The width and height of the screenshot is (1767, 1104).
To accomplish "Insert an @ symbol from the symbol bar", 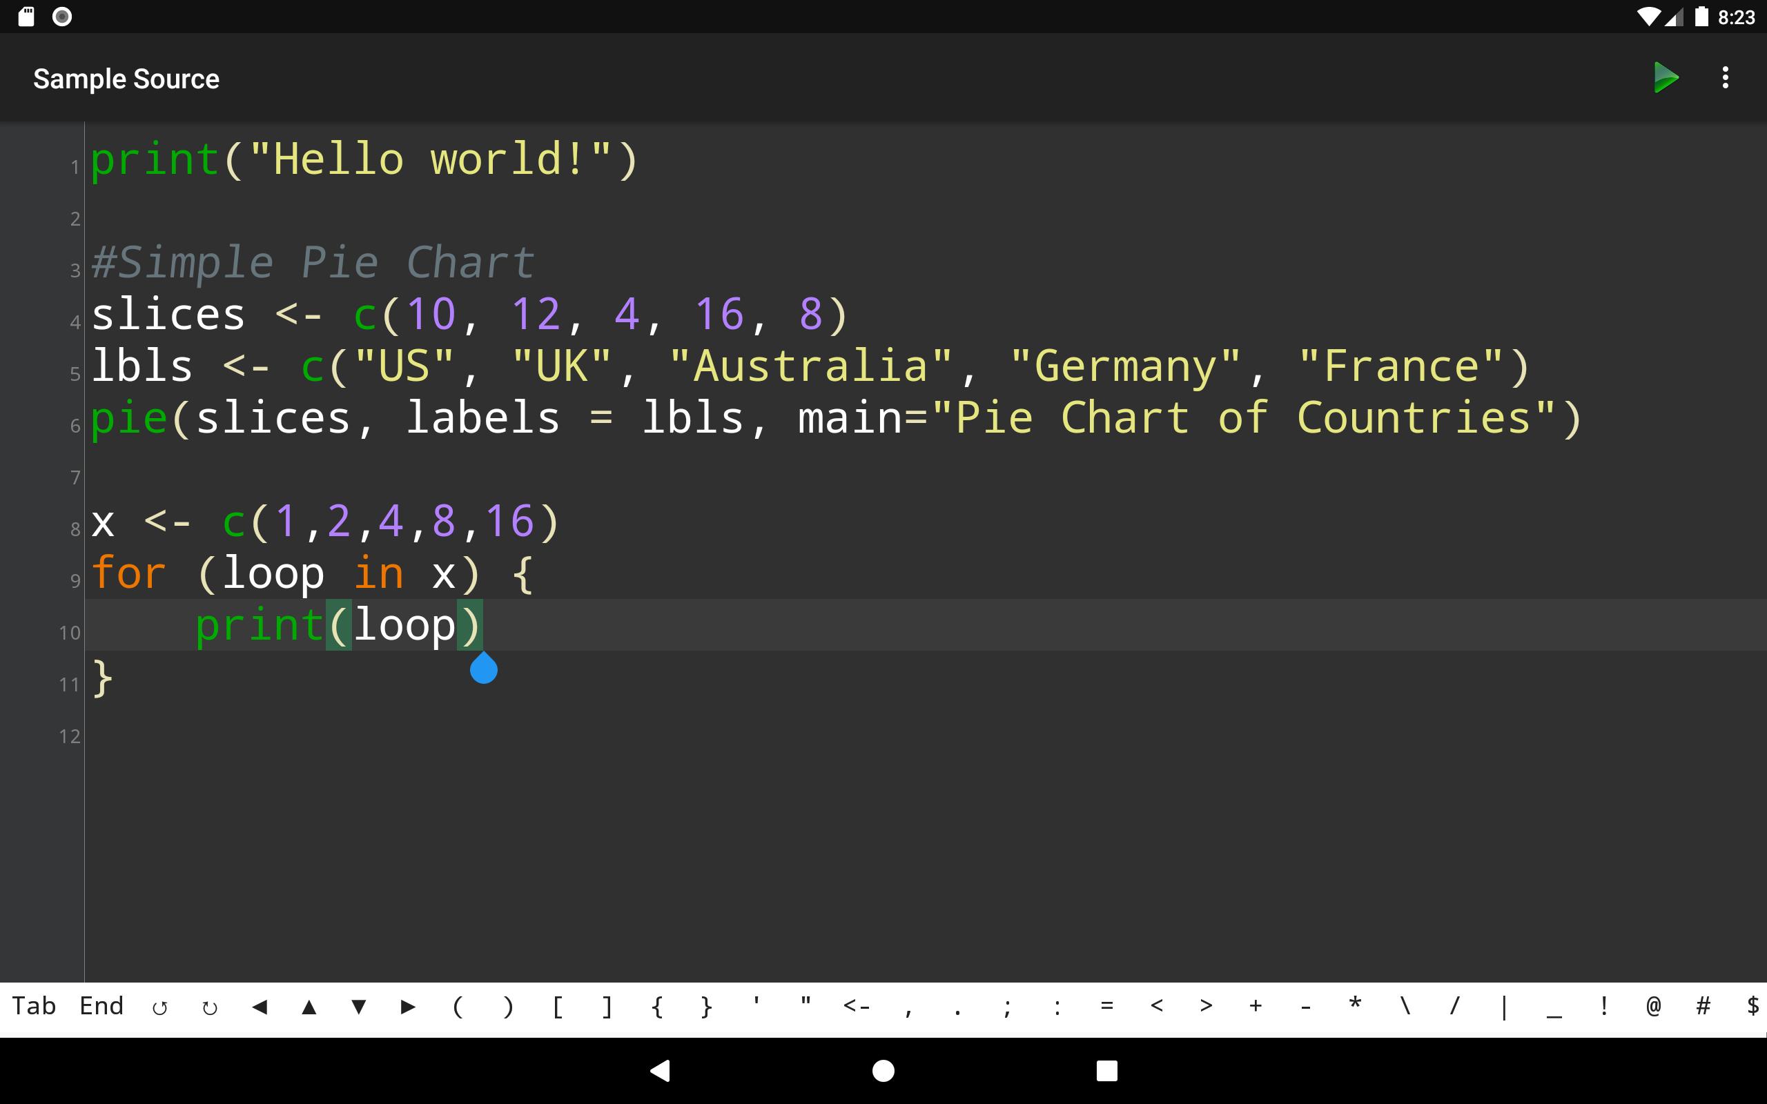I will pos(1654,1007).
